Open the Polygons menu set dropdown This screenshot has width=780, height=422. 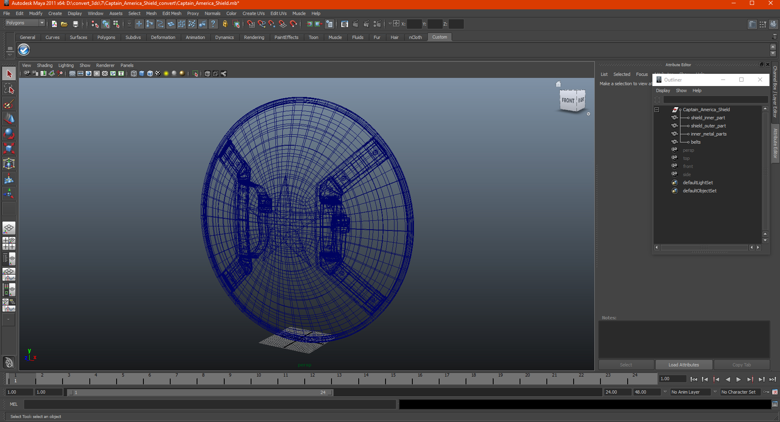(x=24, y=23)
